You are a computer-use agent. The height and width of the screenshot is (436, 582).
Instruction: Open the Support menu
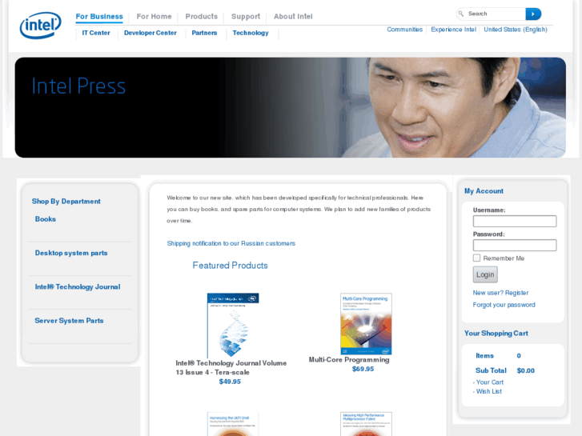click(246, 16)
